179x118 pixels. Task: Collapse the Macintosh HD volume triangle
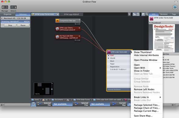click(2, 18)
